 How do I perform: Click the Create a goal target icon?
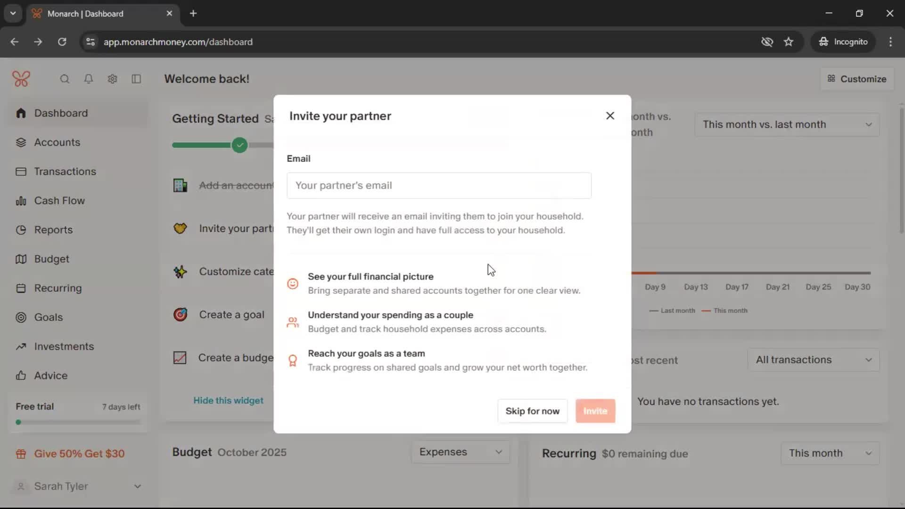click(180, 314)
